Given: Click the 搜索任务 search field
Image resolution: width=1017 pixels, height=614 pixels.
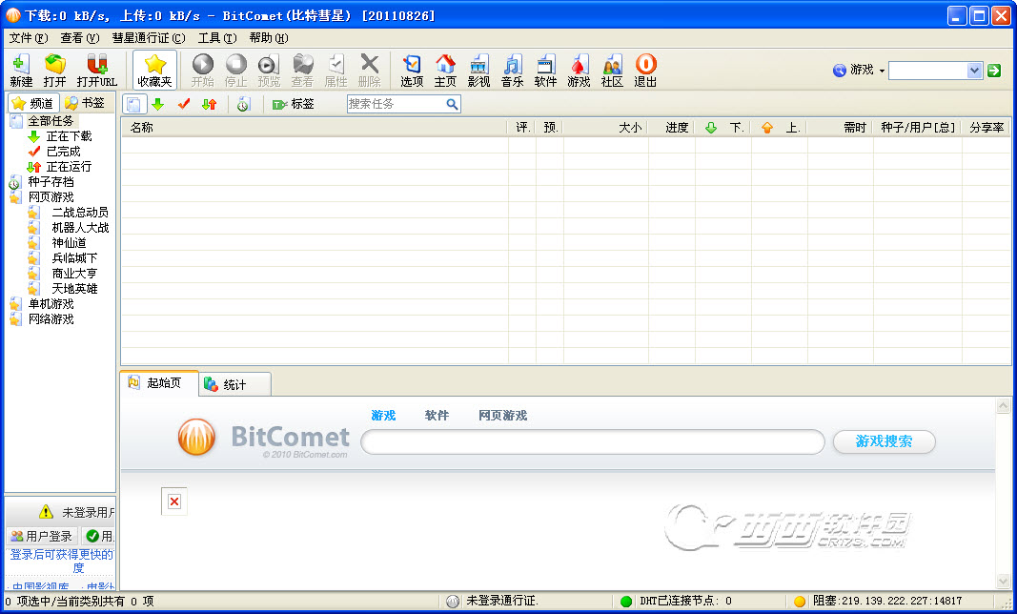Looking at the screenshot, I should (396, 104).
